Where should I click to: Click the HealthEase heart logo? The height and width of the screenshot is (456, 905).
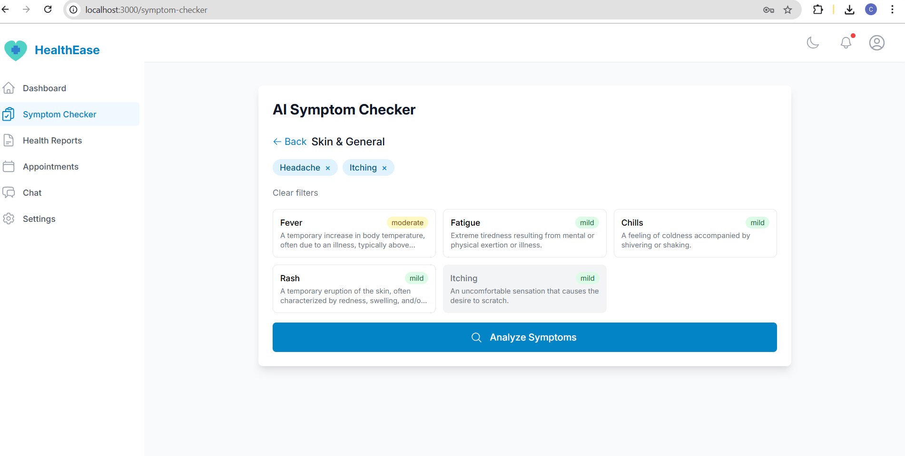click(x=16, y=49)
